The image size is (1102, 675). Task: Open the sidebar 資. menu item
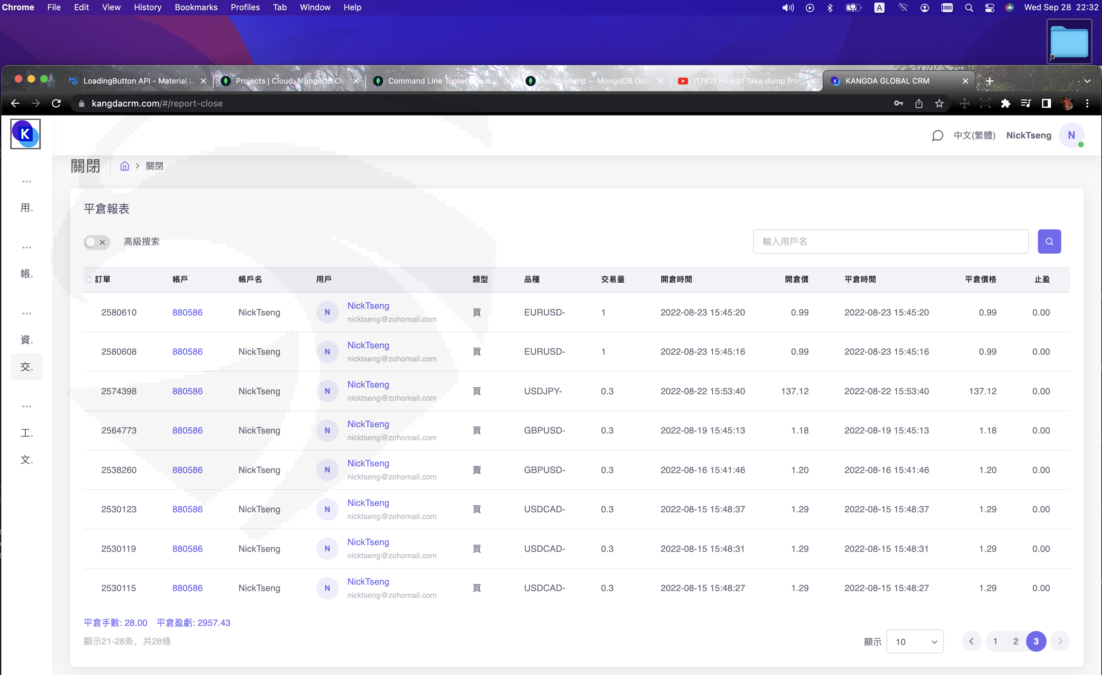tap(27, 339)
